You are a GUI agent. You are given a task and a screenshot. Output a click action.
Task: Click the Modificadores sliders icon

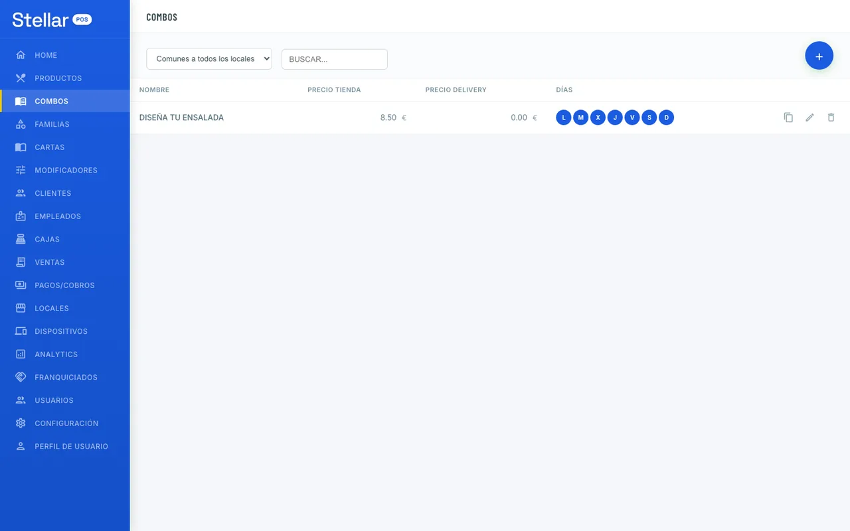pyautogui.click(x=21, y=171)
